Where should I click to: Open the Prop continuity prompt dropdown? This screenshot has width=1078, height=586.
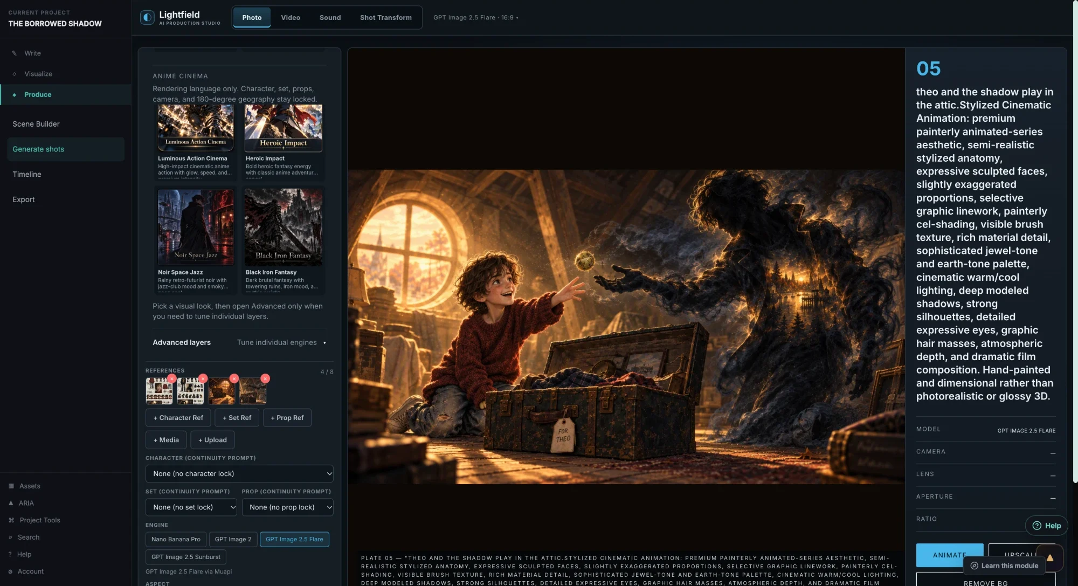(288, 507)
